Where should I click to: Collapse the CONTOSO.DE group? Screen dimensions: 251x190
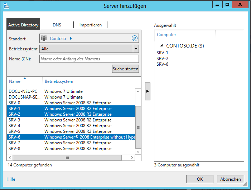point(161,46)
